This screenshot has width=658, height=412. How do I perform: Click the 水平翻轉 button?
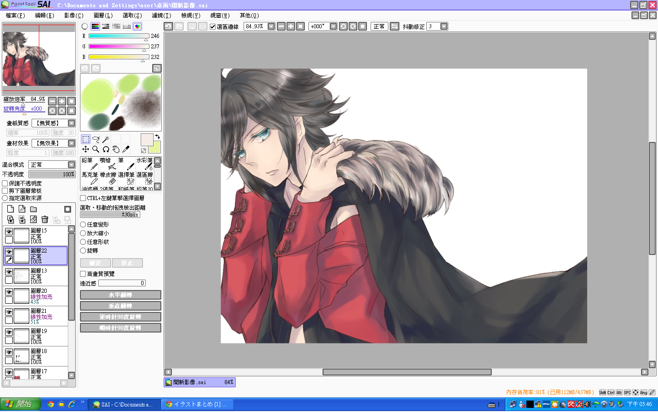coord(121,295)
